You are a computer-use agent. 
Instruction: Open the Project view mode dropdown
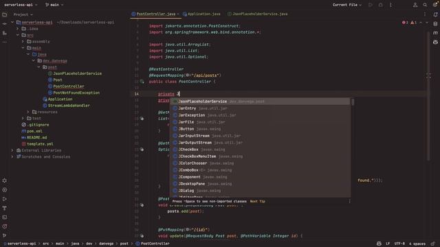point(23,14)
